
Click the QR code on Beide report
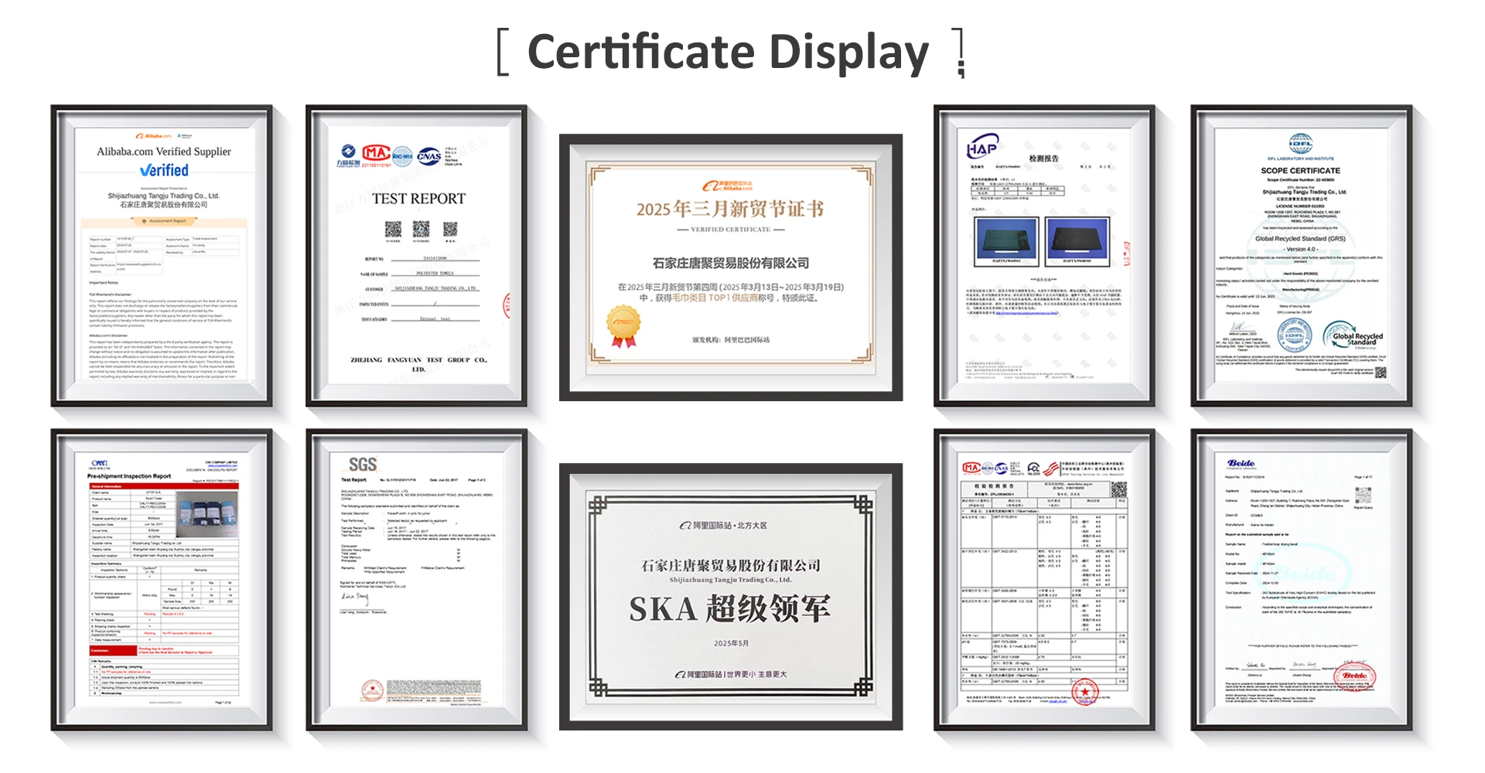[1363, 495]
